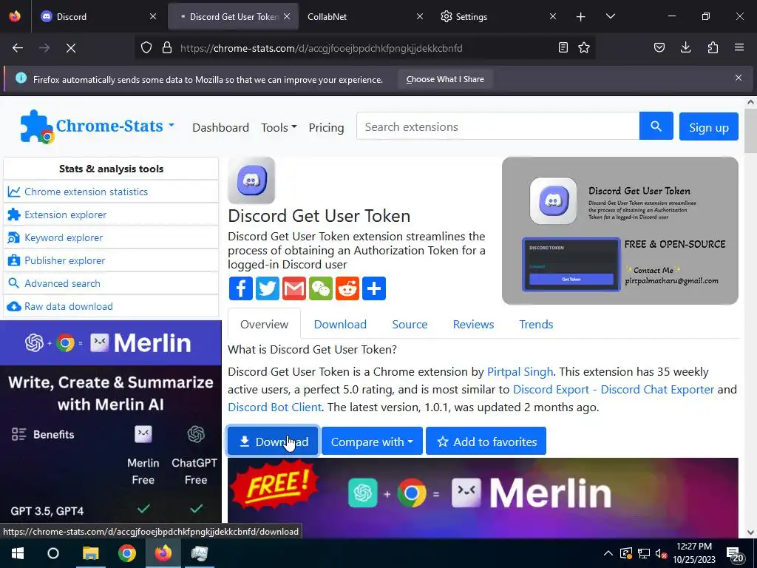The height and width of the screenshot is (568, 757).
Task: Switch to the Reviews tab
Action: click(473, 324)
